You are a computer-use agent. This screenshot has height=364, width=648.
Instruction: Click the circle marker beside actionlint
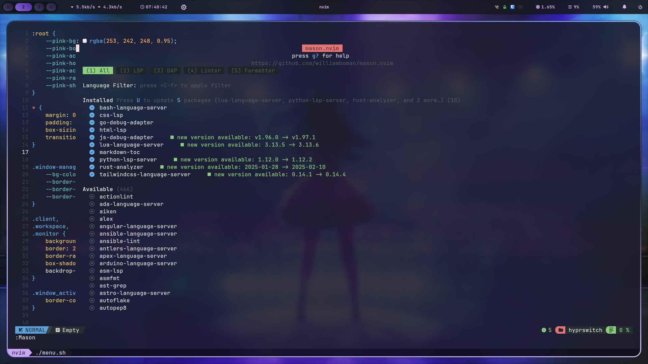pyautogui.click(x=92, y=197)
